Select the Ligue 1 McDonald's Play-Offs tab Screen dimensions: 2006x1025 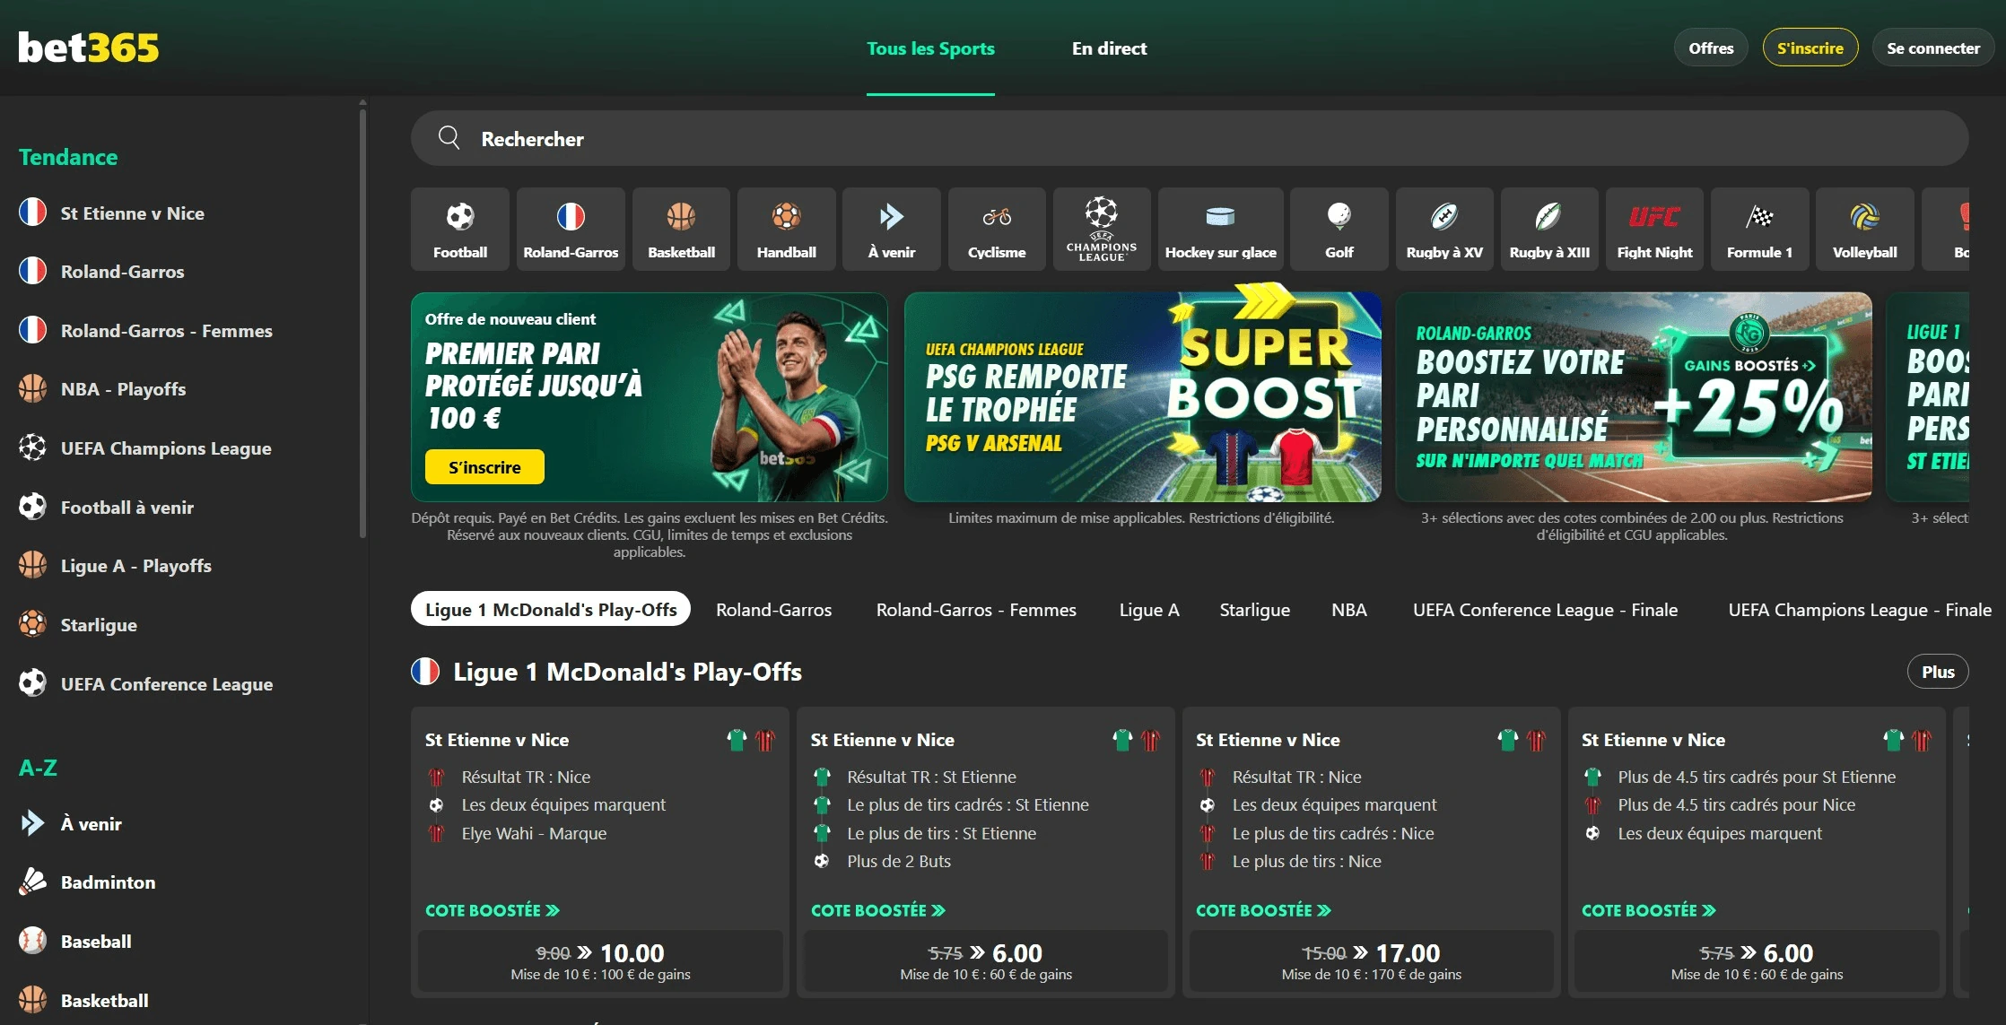[551, 609]
